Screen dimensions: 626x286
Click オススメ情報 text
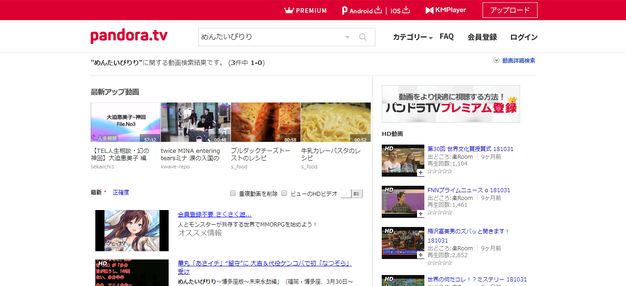click(200, 233)
